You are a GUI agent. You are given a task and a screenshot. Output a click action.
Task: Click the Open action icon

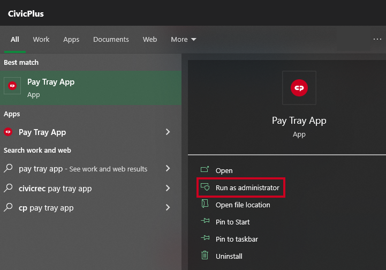pos(205,169)
